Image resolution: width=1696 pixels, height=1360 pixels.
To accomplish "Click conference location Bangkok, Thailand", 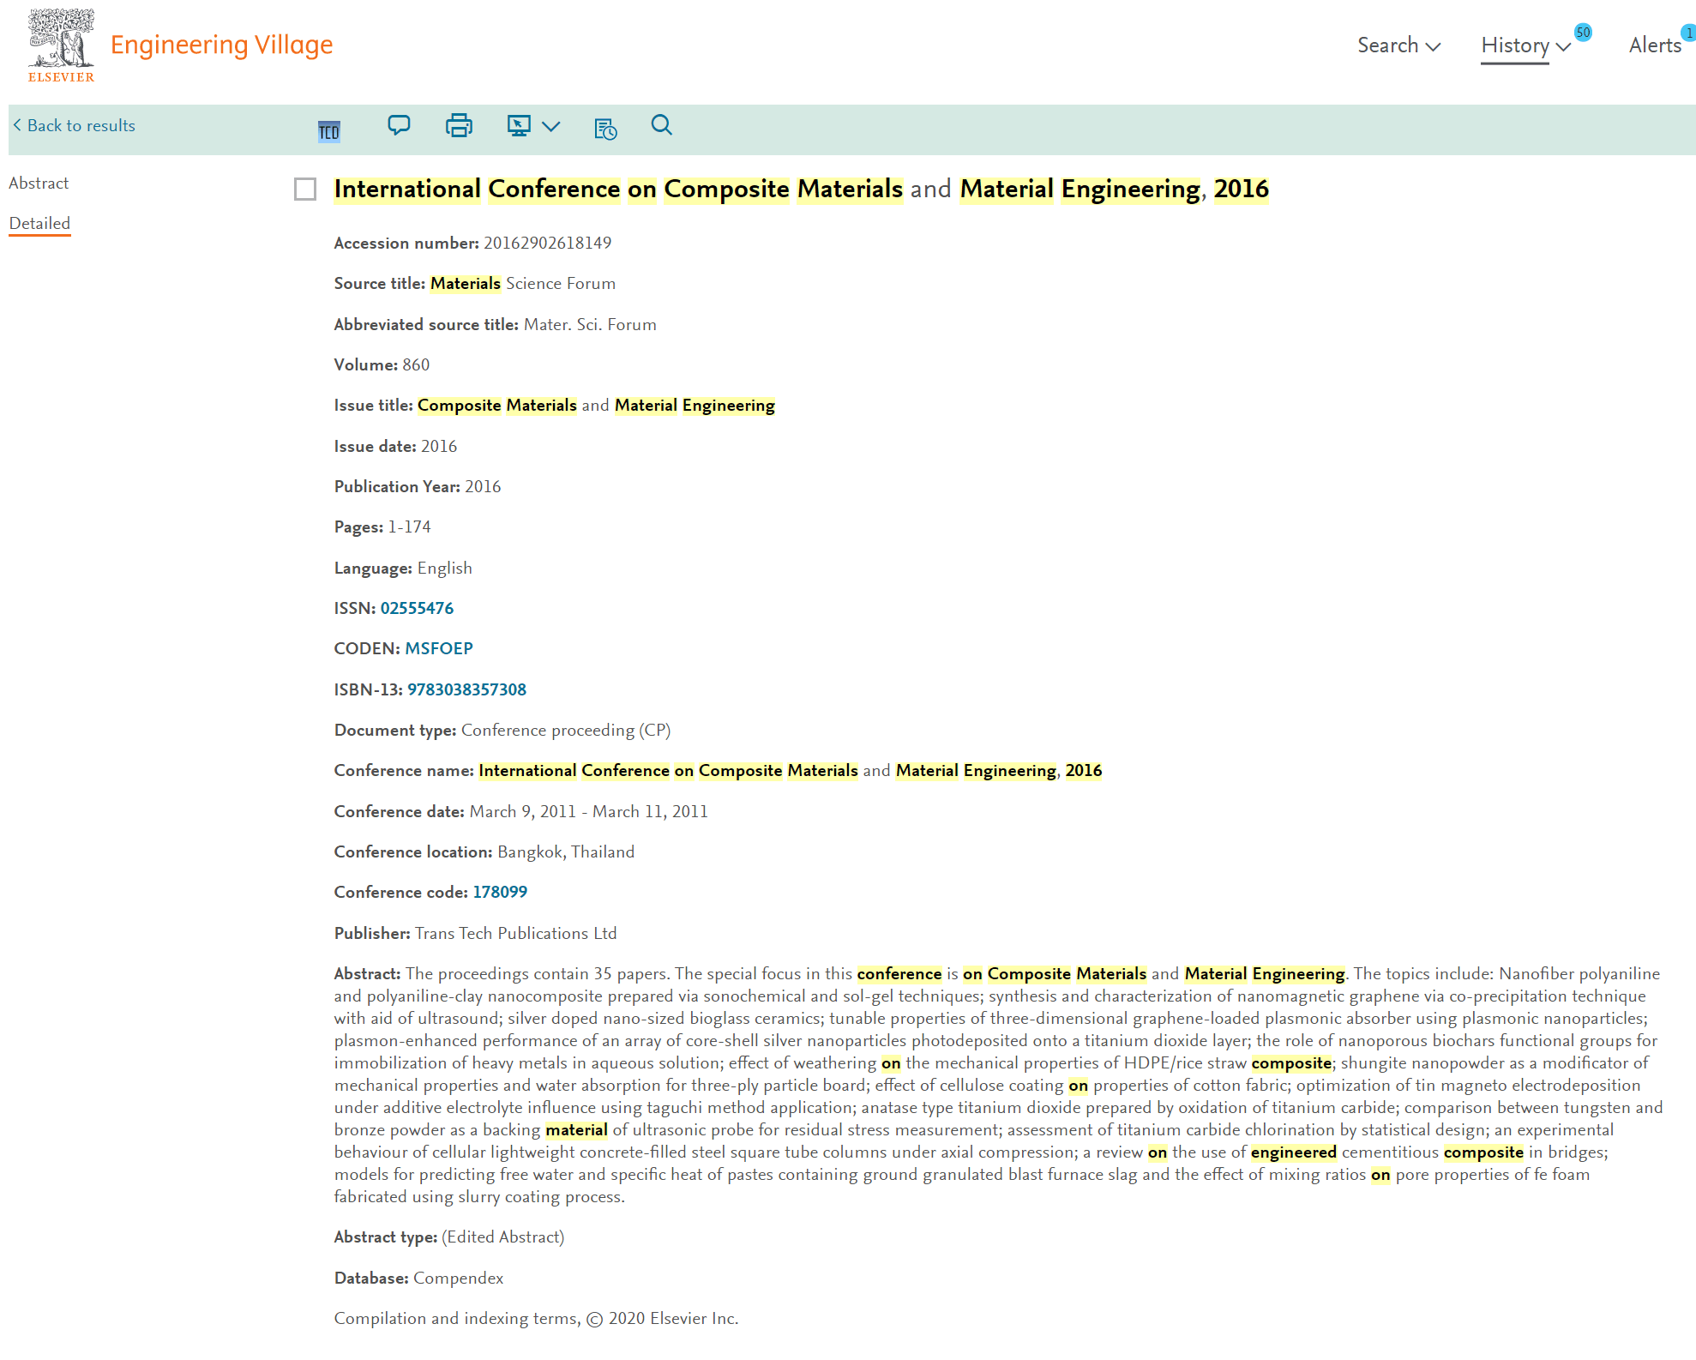I will (x=566, y=852).
